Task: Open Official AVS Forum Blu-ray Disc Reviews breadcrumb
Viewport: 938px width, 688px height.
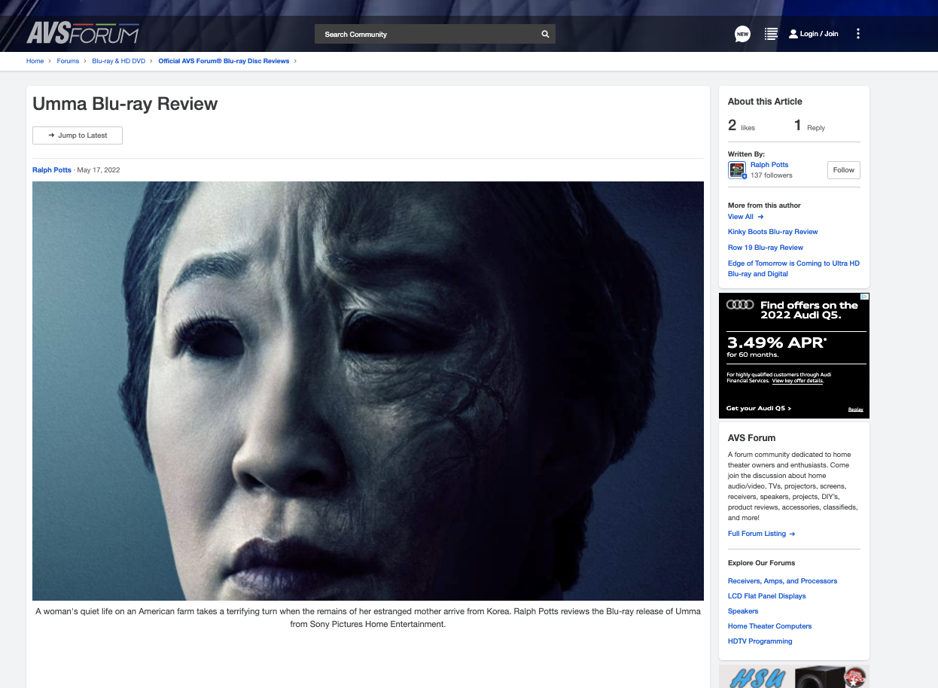Action: [224, 61]
